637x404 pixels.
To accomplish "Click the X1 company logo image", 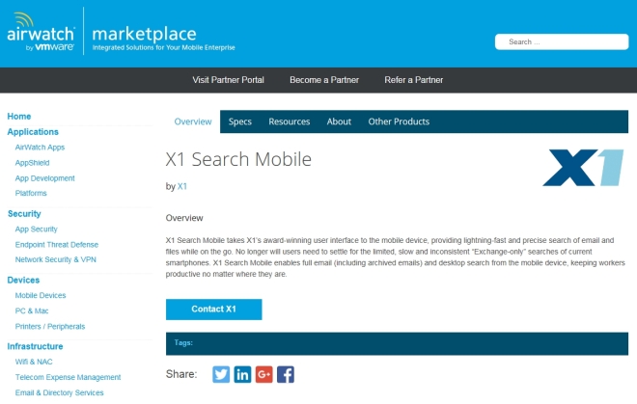I will (x=583, y=168).
